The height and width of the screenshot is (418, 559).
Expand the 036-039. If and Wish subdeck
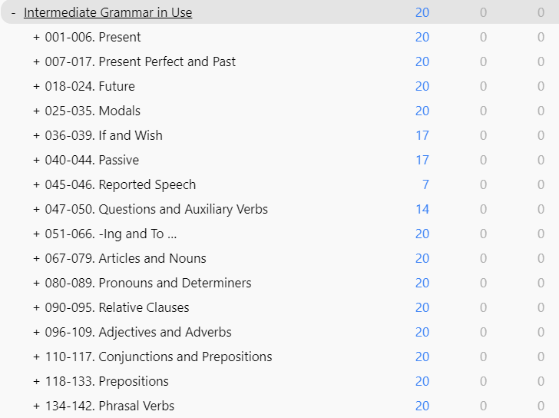click(36, 135)
